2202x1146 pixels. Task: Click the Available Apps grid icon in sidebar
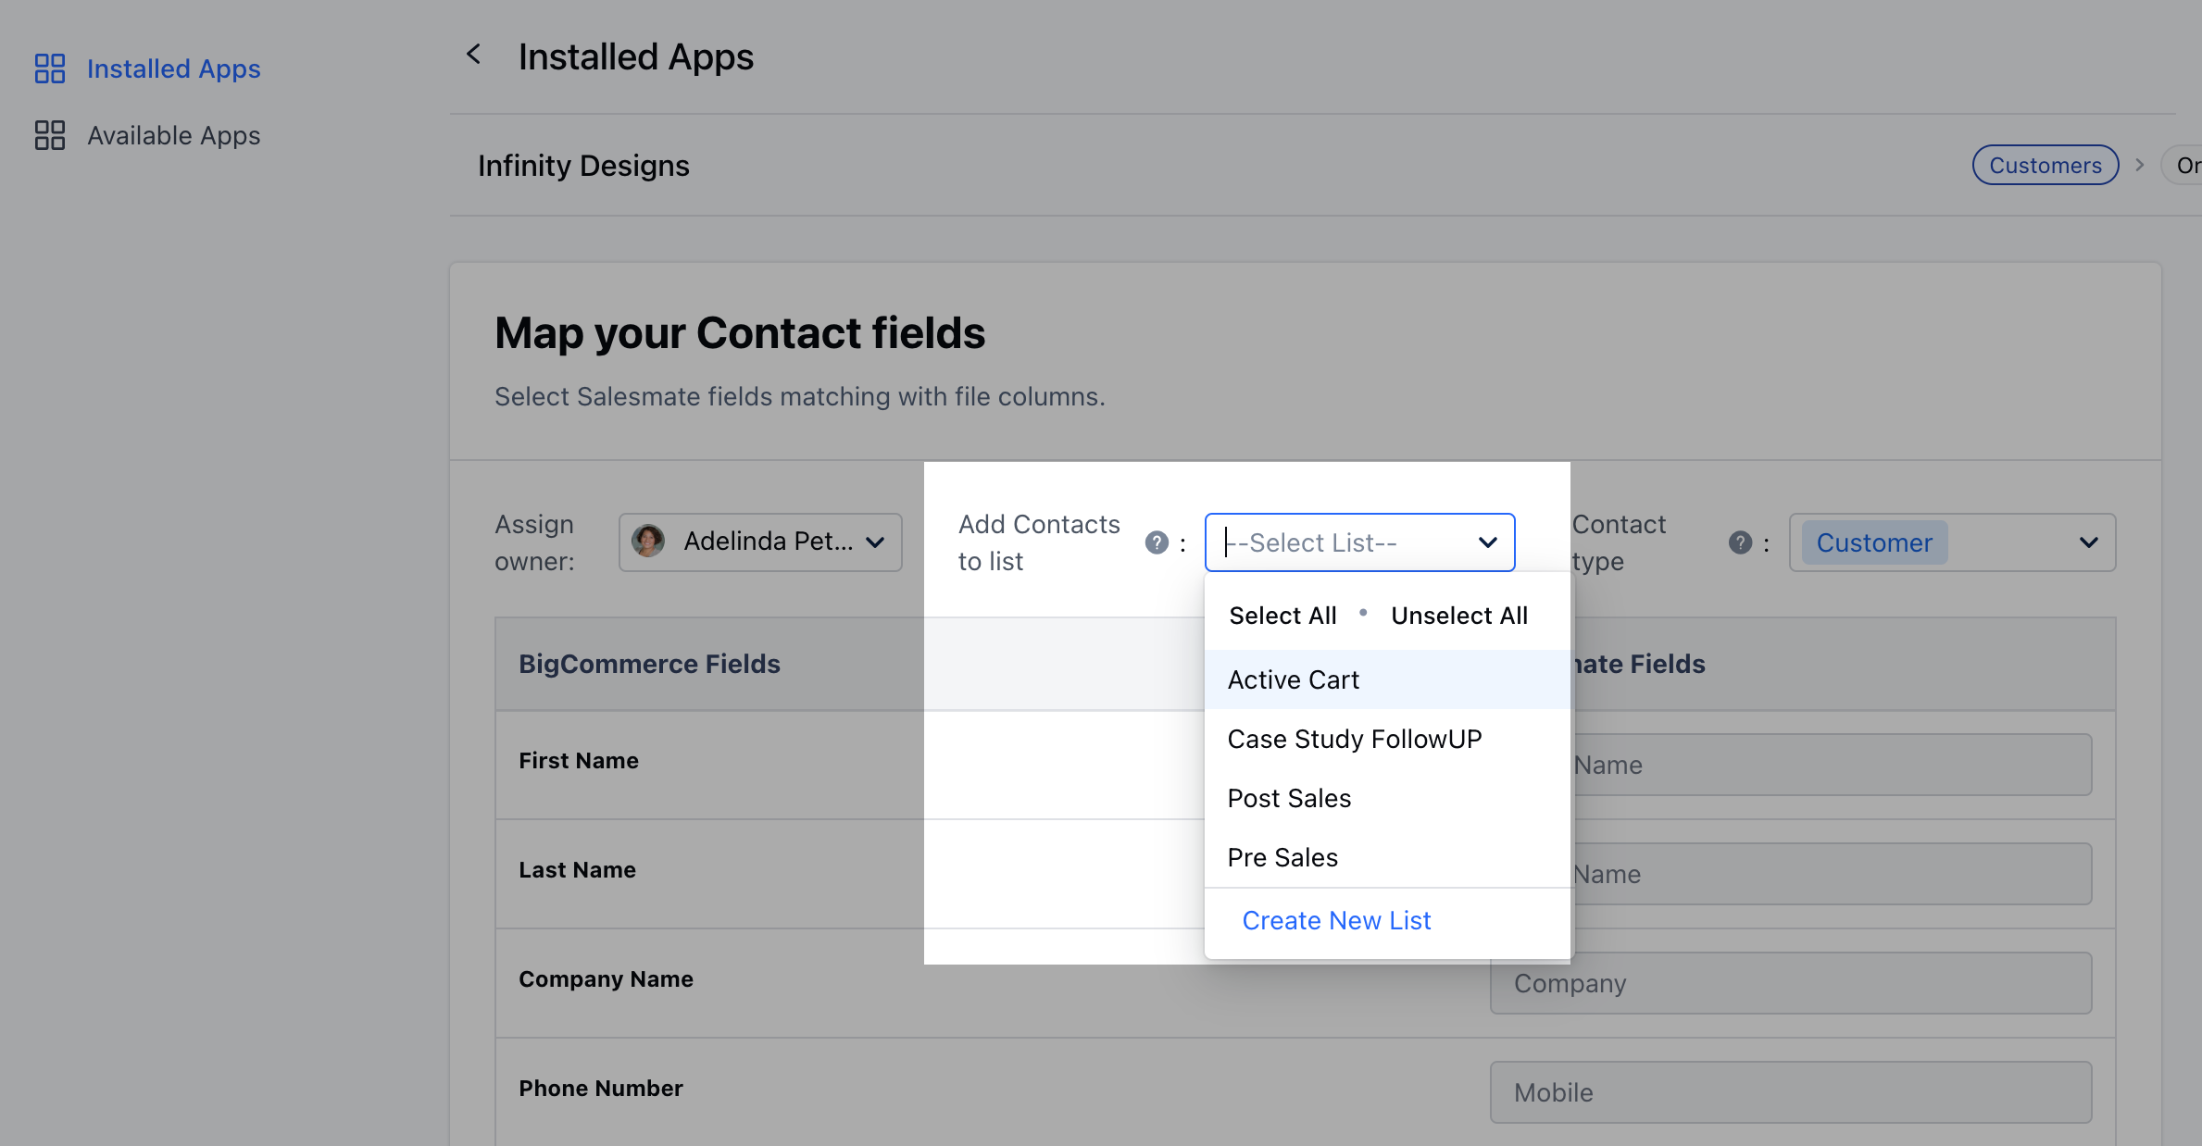(x=49, y=135)
